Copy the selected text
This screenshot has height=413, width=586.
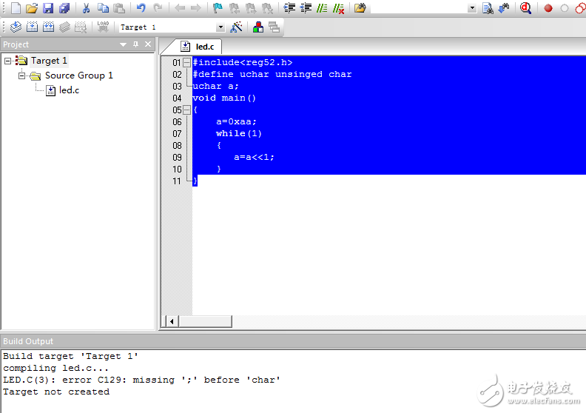[x=103, y=8]
